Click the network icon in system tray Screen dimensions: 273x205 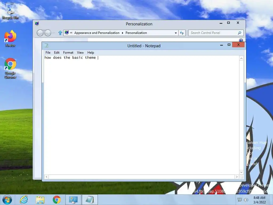pyautogui.click(x=240, y=200)
